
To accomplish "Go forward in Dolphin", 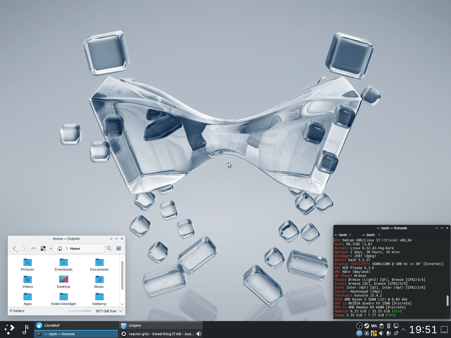I will [x=24, y=248].
